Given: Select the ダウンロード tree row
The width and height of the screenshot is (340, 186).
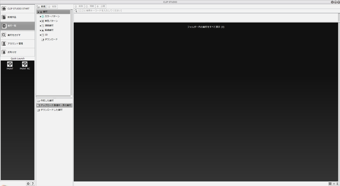Looking at the screenshot, I should tap(53, 40).
